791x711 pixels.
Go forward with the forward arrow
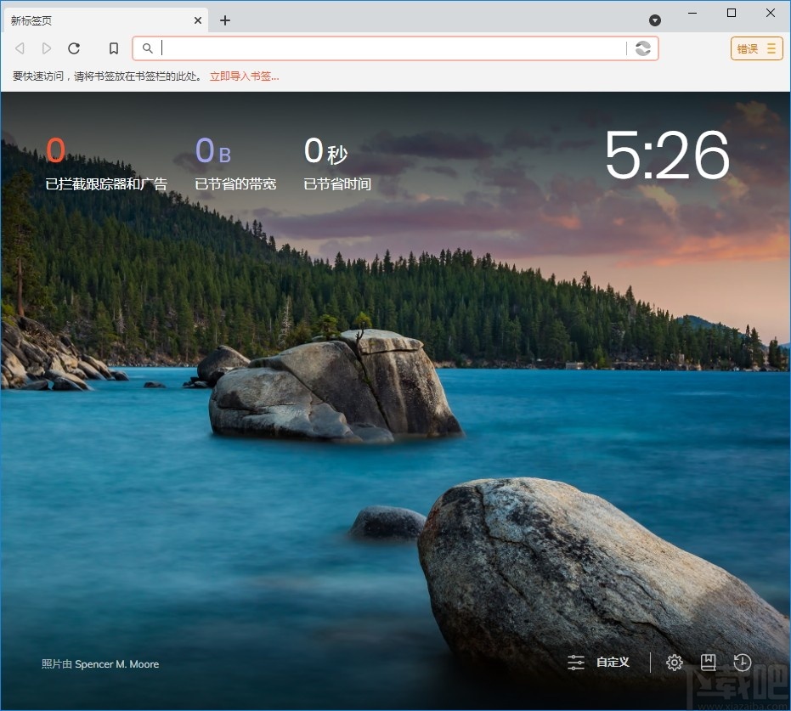(x=47, y=48)
